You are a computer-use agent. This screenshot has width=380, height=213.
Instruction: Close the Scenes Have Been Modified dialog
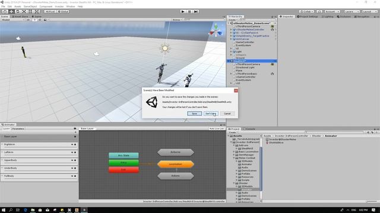click(236, 91)
